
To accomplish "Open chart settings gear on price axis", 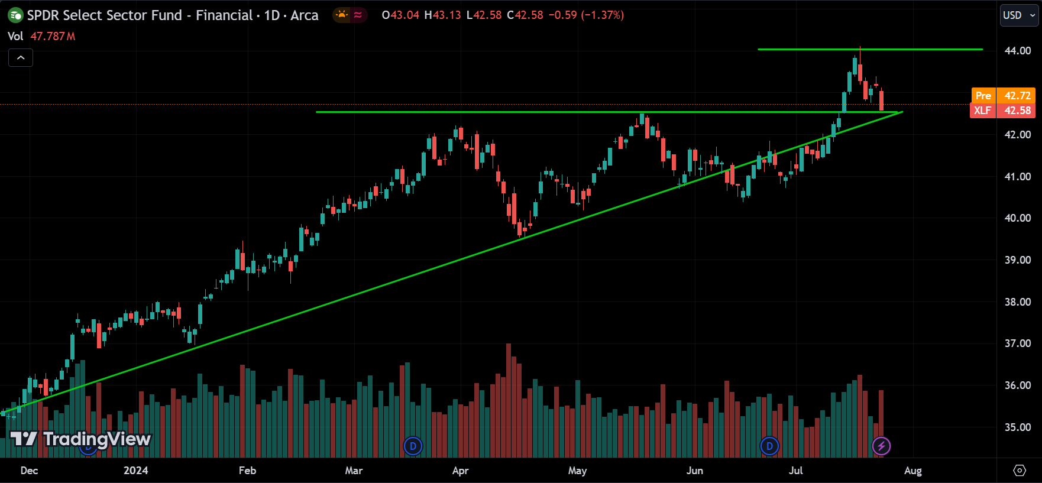I will pyautogui.click(x=1020, y=471).
